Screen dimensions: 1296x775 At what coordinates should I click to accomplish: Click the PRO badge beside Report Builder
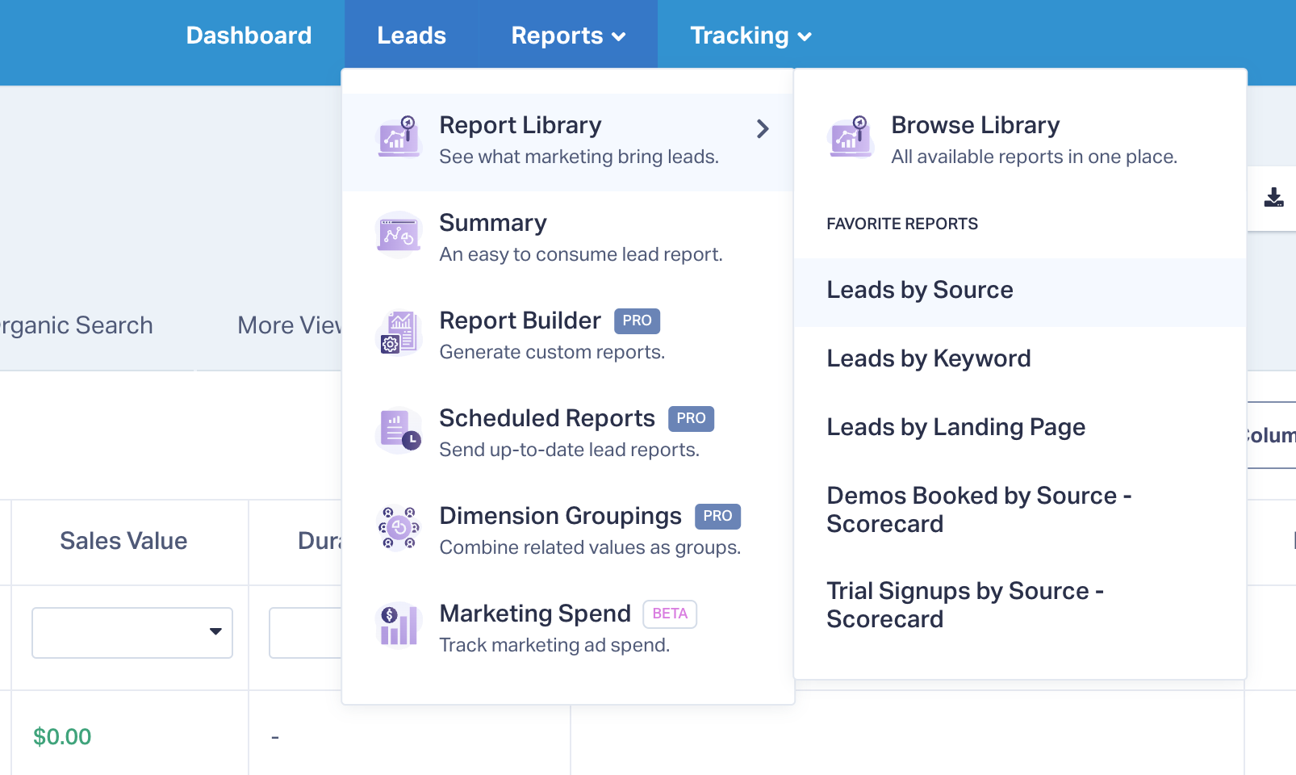tap(637, 320)
